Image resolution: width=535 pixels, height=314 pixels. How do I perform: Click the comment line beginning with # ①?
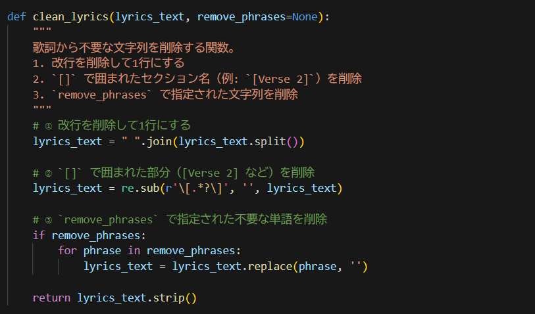(x=120, y=125)
